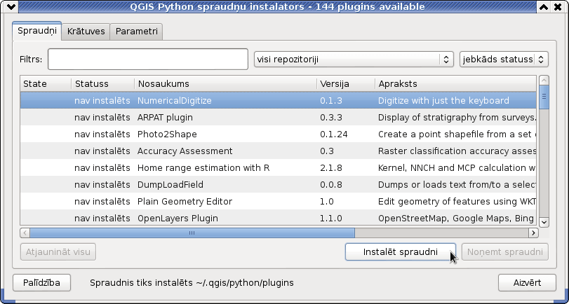Viewport: 569px width, 304px height.
Task: Click the horizontal scrollbar handle
Action: (x=192, y=233)
